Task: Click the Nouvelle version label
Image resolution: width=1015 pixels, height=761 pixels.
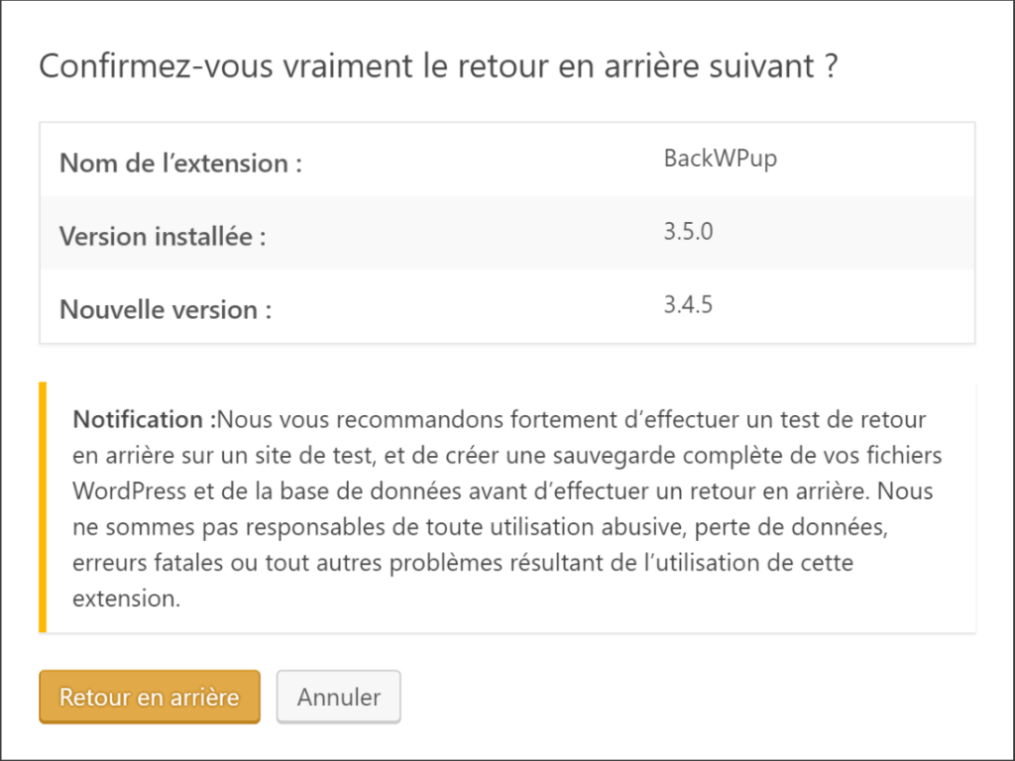Action: click(166, 309)
